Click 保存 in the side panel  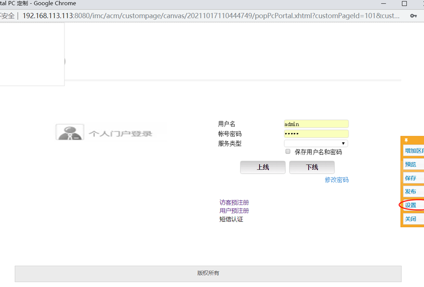click(x=411, y=178)
